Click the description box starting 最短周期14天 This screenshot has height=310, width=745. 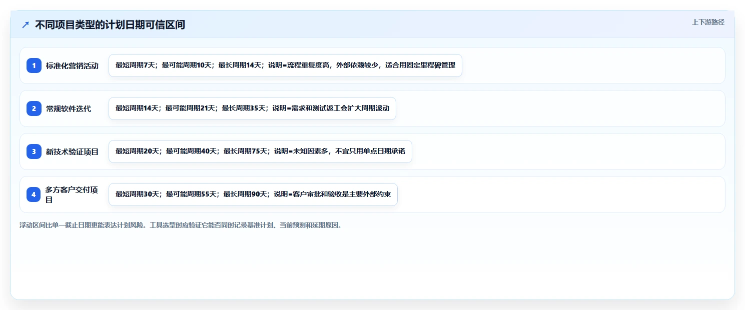[252, 108]
